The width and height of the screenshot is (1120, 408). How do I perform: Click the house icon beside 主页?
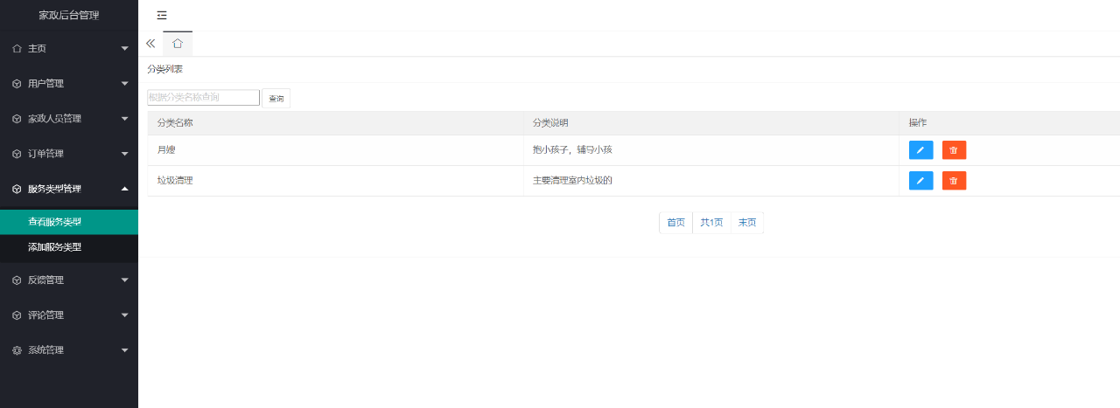pos(17,49)
